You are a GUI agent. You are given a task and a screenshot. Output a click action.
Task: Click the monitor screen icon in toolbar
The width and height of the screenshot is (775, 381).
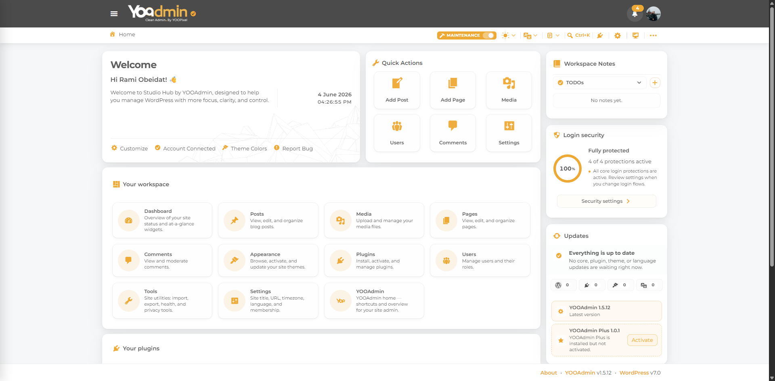tap(635, 35)
